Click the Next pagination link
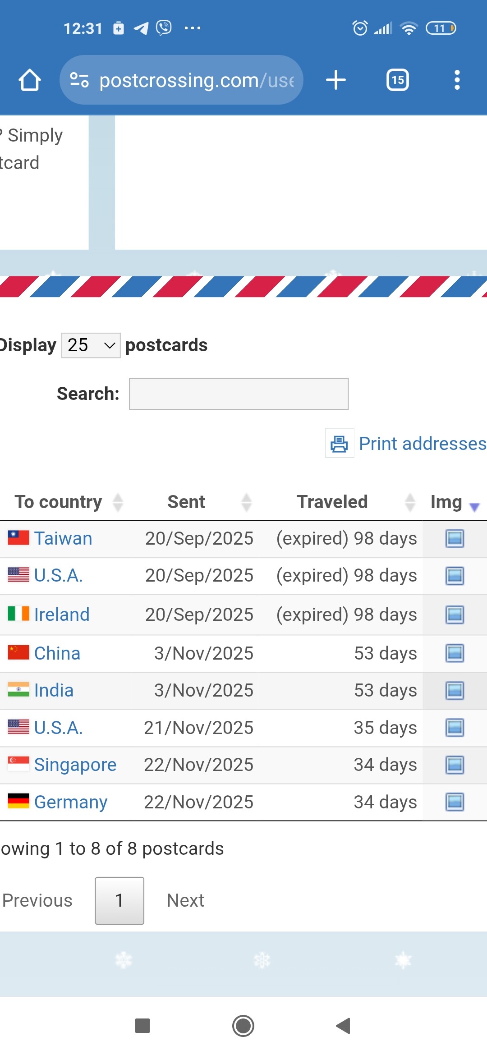Screen dimensions: 487x1055 click(x=185, y=901)
